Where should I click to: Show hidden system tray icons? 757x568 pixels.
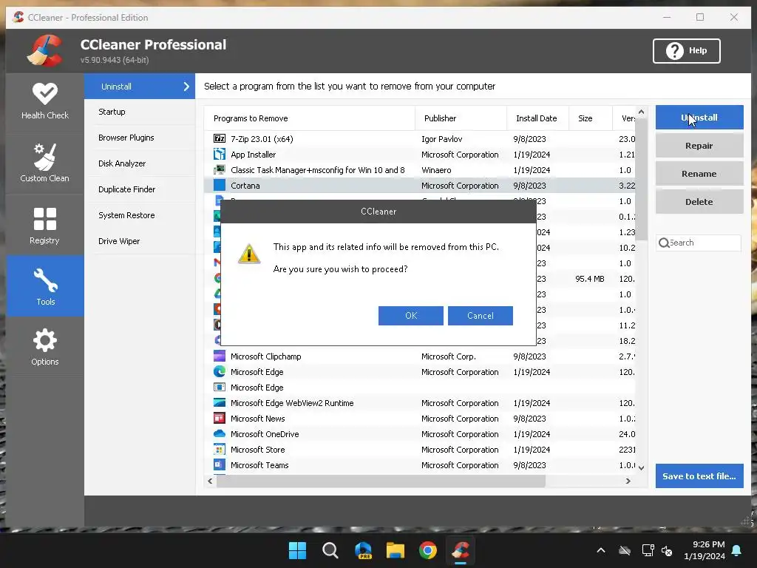601,550
